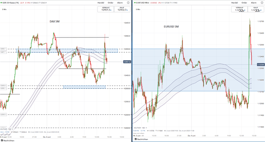Image resolution: width=265 pixels, height=142 pixels.
Task: Select the blue rectangle near 12350 on the DAX chart
Action: coord(84,87)
